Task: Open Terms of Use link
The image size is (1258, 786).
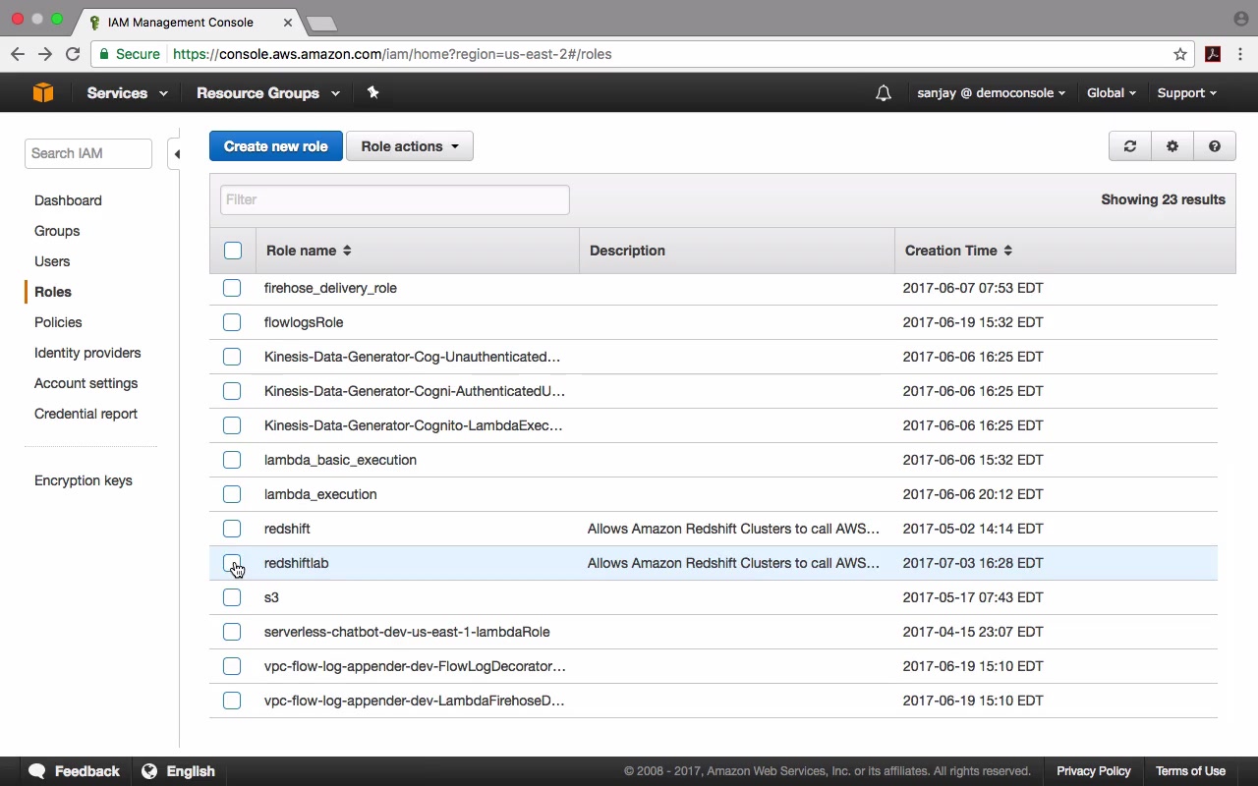Action: pos(1190,771)
